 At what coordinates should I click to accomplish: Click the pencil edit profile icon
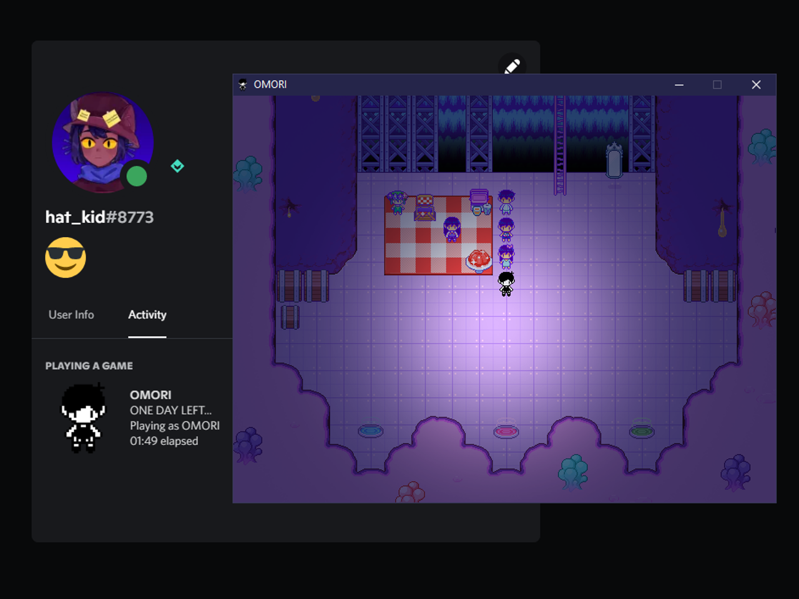[x=512, y=66]
